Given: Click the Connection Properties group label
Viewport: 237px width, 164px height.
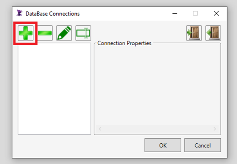Looking at the screenshot, I should point(124,43).
